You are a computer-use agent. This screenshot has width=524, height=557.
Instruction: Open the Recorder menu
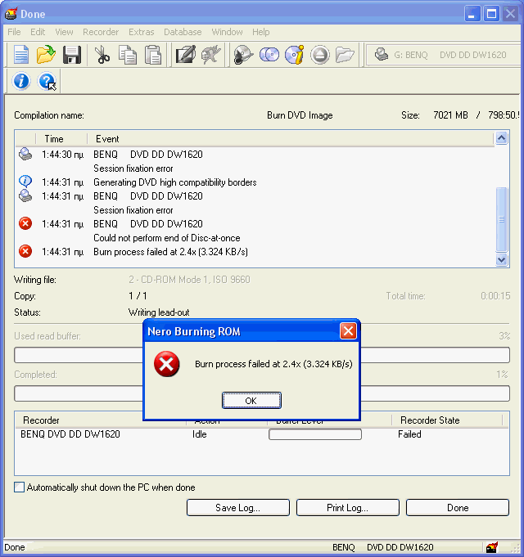101,32
